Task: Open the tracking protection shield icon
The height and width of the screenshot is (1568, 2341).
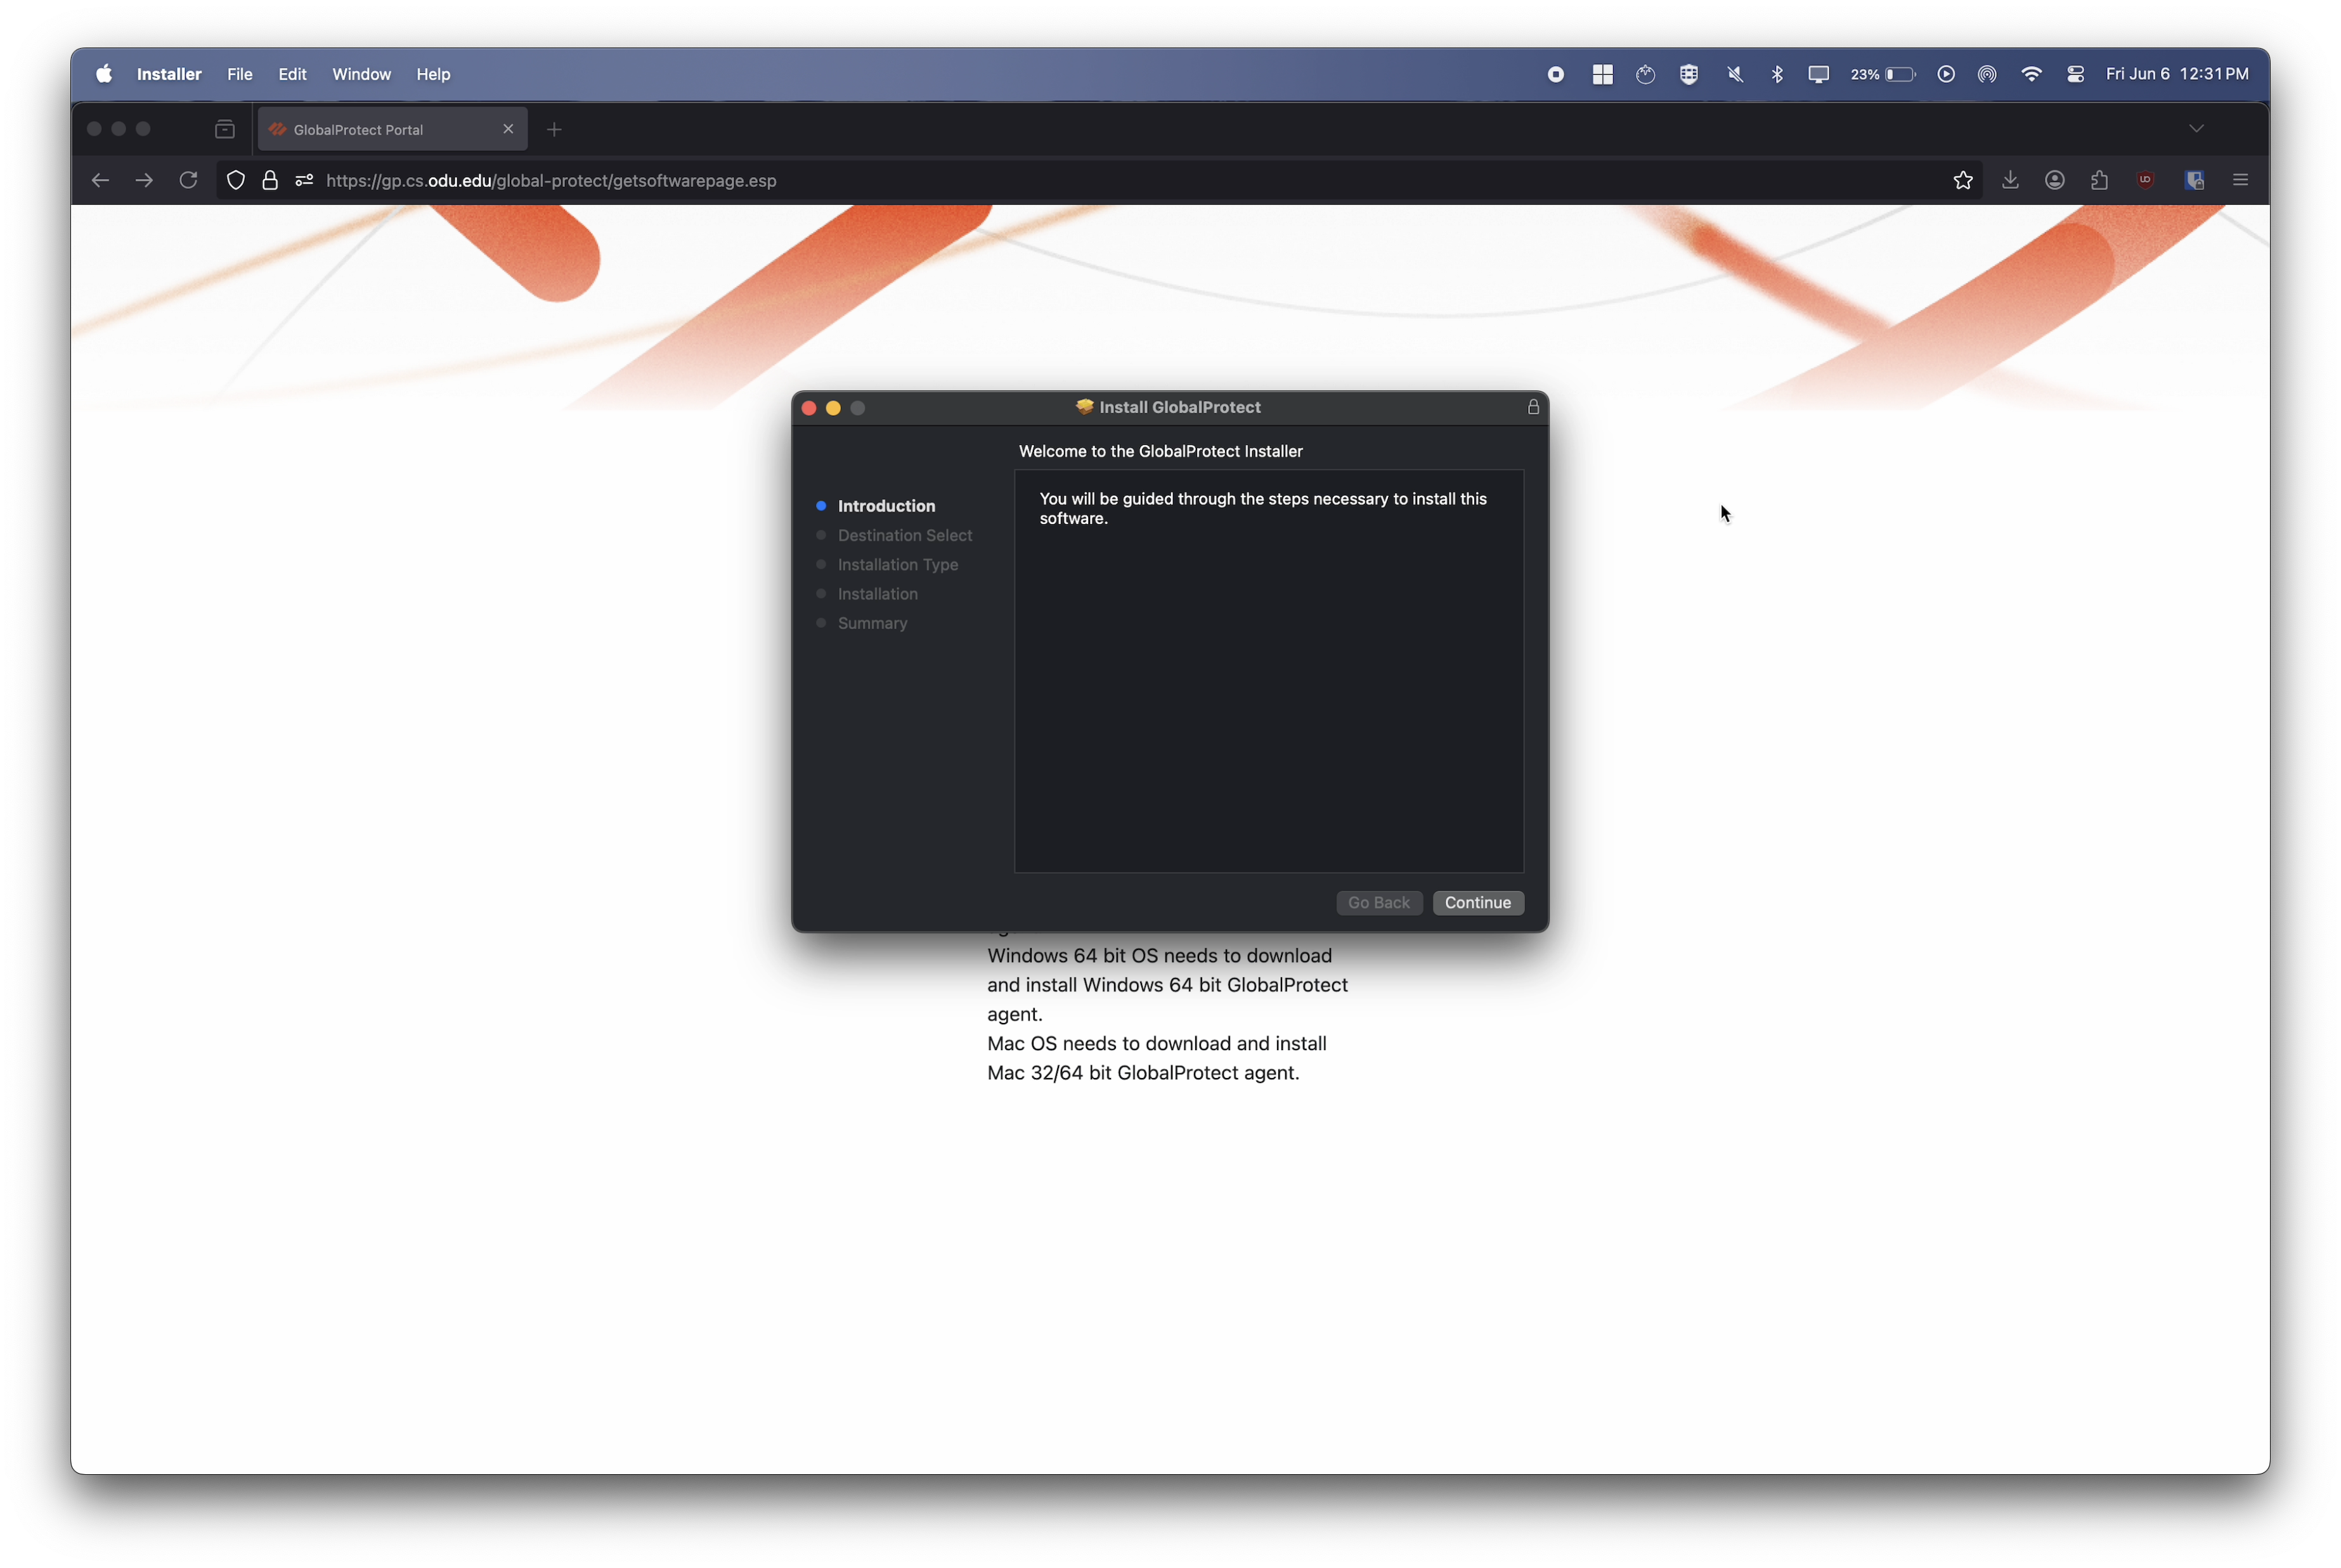Action: tap(235, 180)
